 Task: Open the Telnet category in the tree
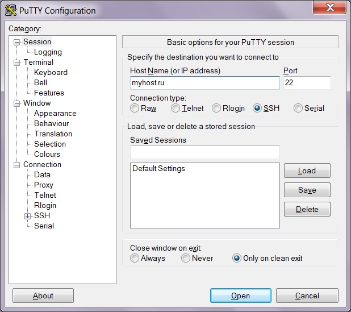click(45, 195)
